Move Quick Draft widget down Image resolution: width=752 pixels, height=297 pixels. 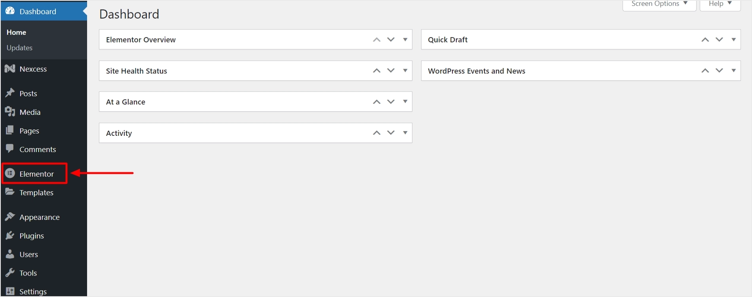point(720,40)
